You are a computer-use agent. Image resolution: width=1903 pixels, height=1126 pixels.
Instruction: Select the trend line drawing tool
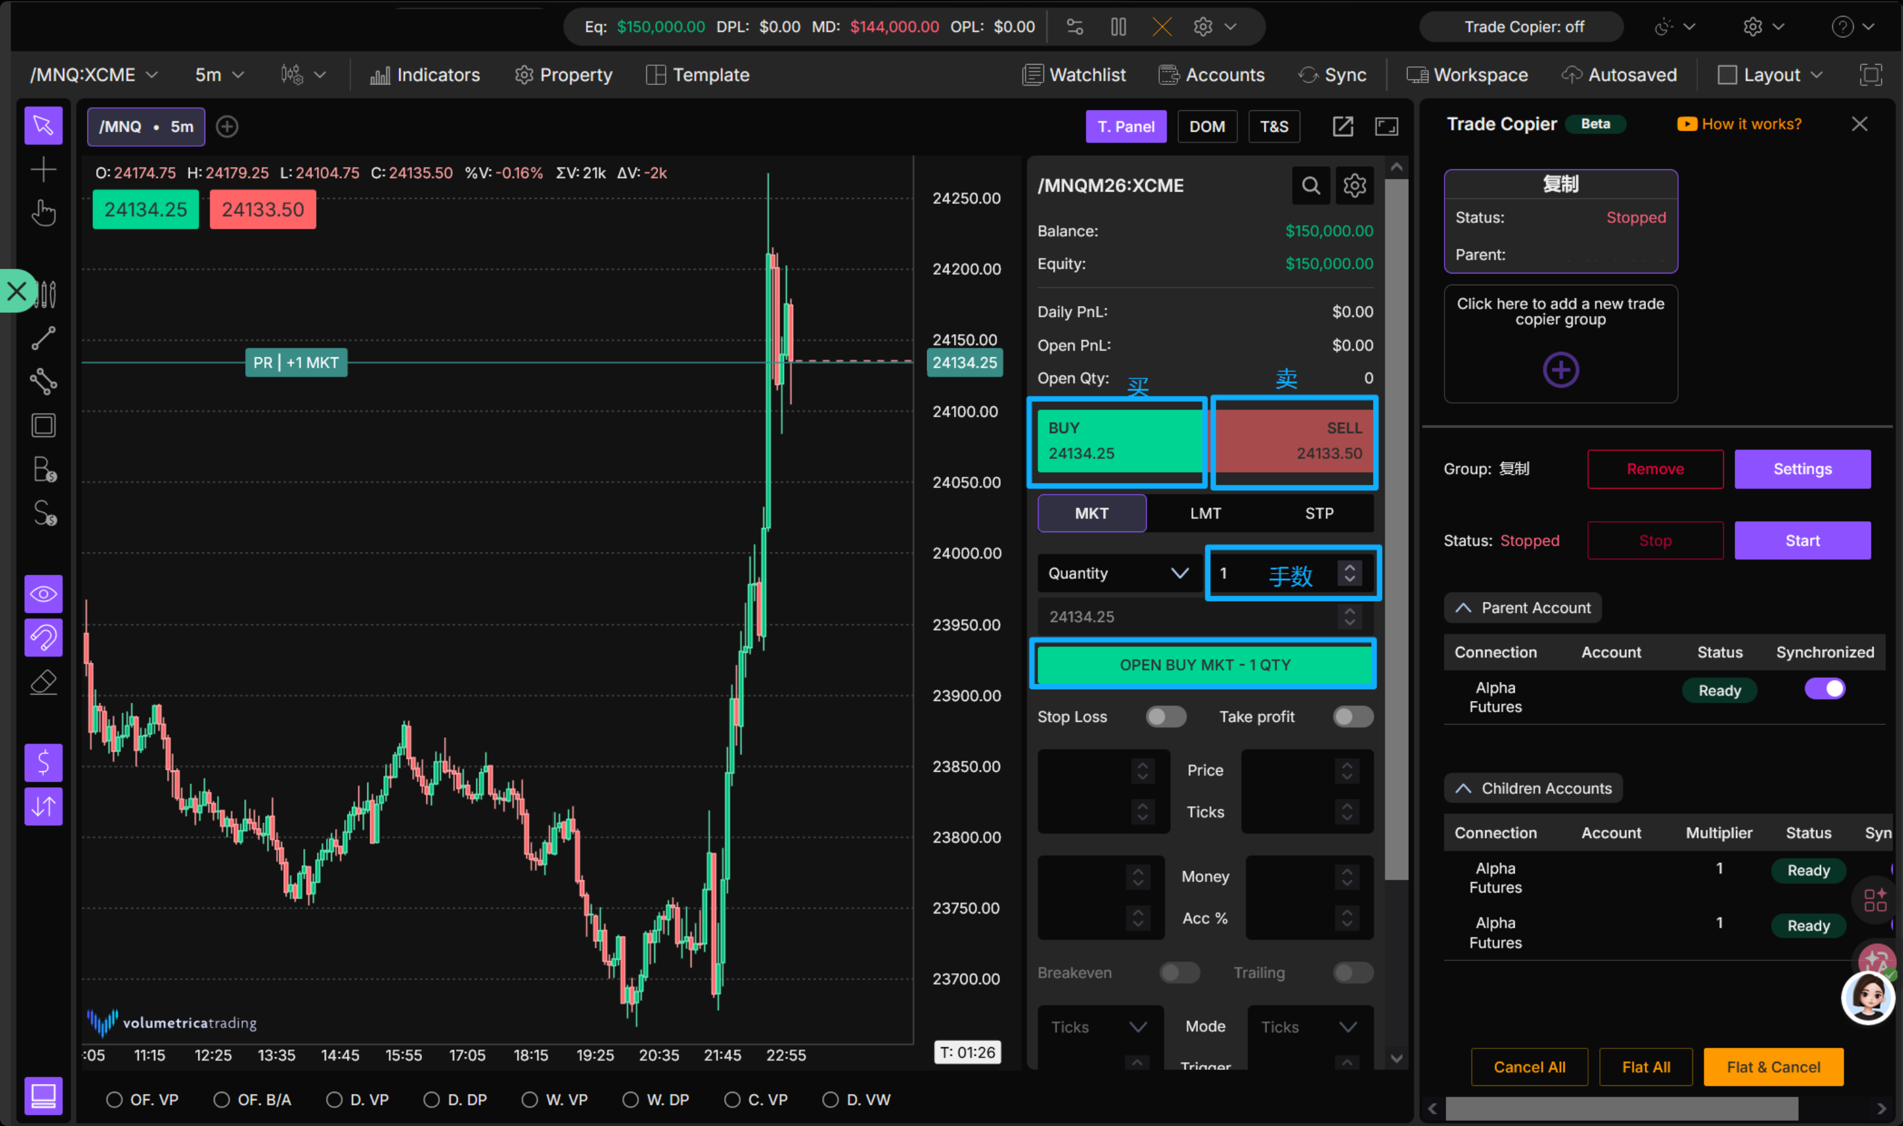coord(43,338)
